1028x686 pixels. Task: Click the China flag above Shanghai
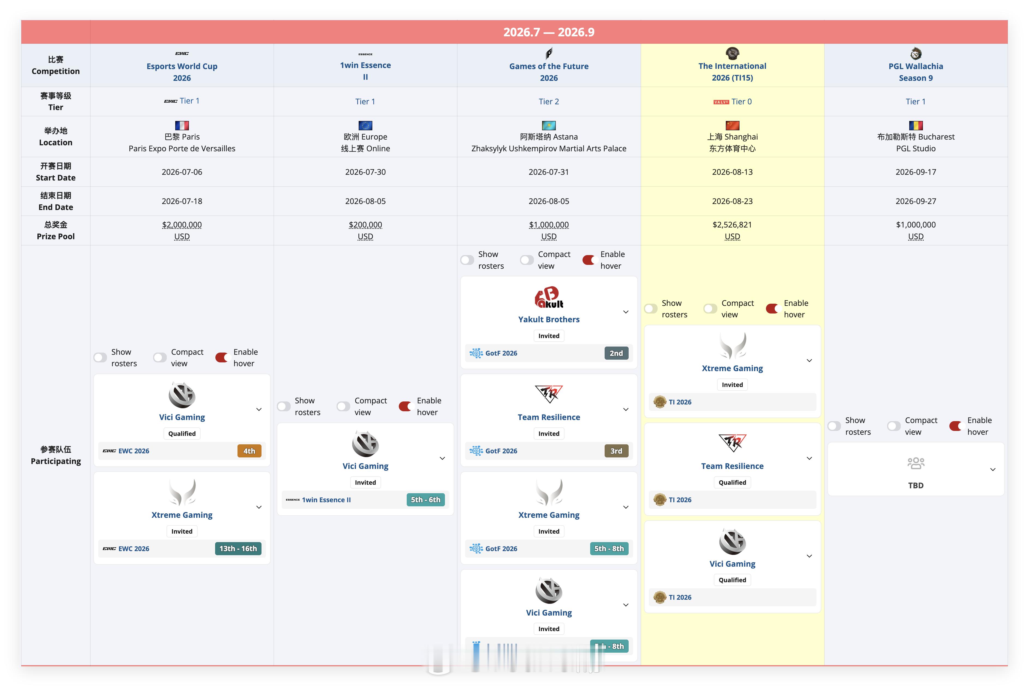point(732,126)
